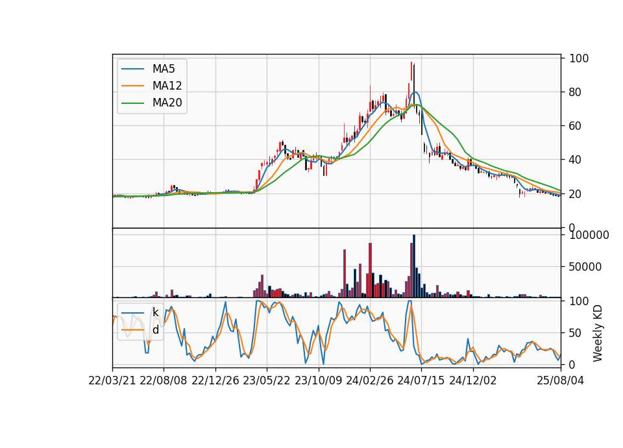The height and width of the screenshot is (448, 623).
Task: Click the 23/10/09 date tick label
Action: pyautogui.click(x=318, y=380)
